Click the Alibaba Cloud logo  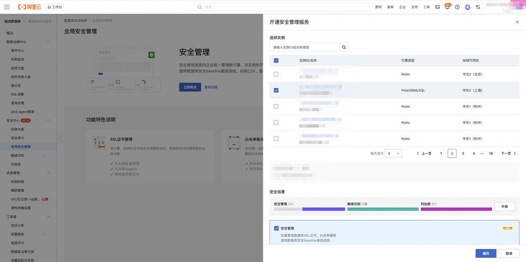click(x=29, y=7)
